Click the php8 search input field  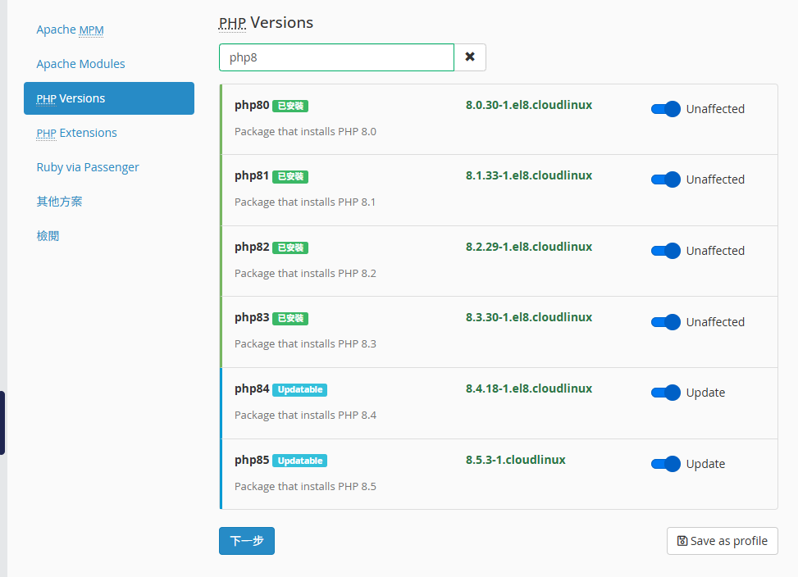336,57
